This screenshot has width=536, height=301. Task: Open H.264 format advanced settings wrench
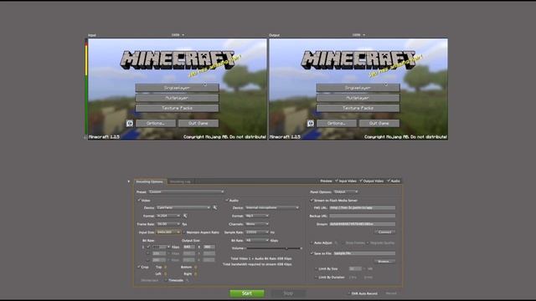[185, 216]
